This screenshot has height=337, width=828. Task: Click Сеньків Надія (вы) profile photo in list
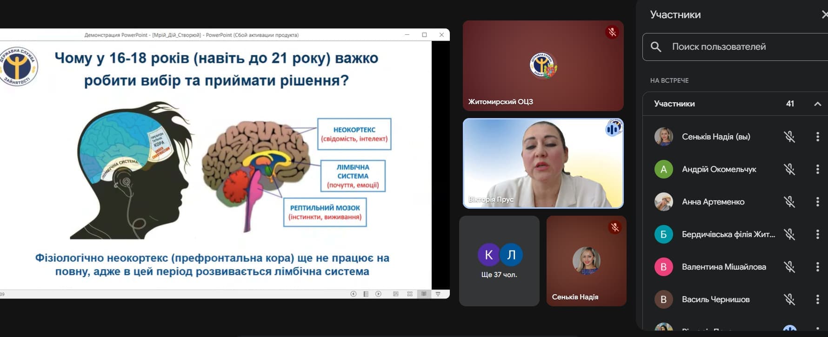664,137
